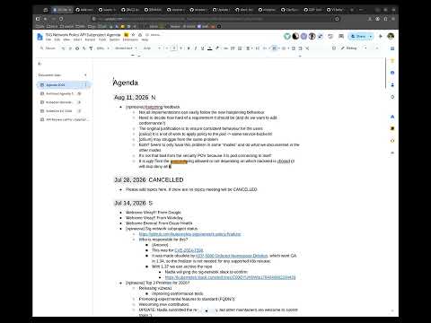Viewport: 431px width, 323px height.
Task: Open the File menu
Action: (48, 39)
